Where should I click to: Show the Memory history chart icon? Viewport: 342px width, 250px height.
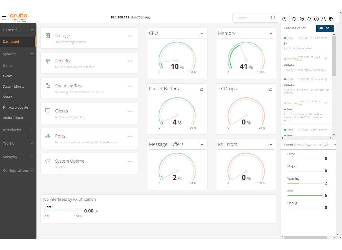click(x=270, y=34)
